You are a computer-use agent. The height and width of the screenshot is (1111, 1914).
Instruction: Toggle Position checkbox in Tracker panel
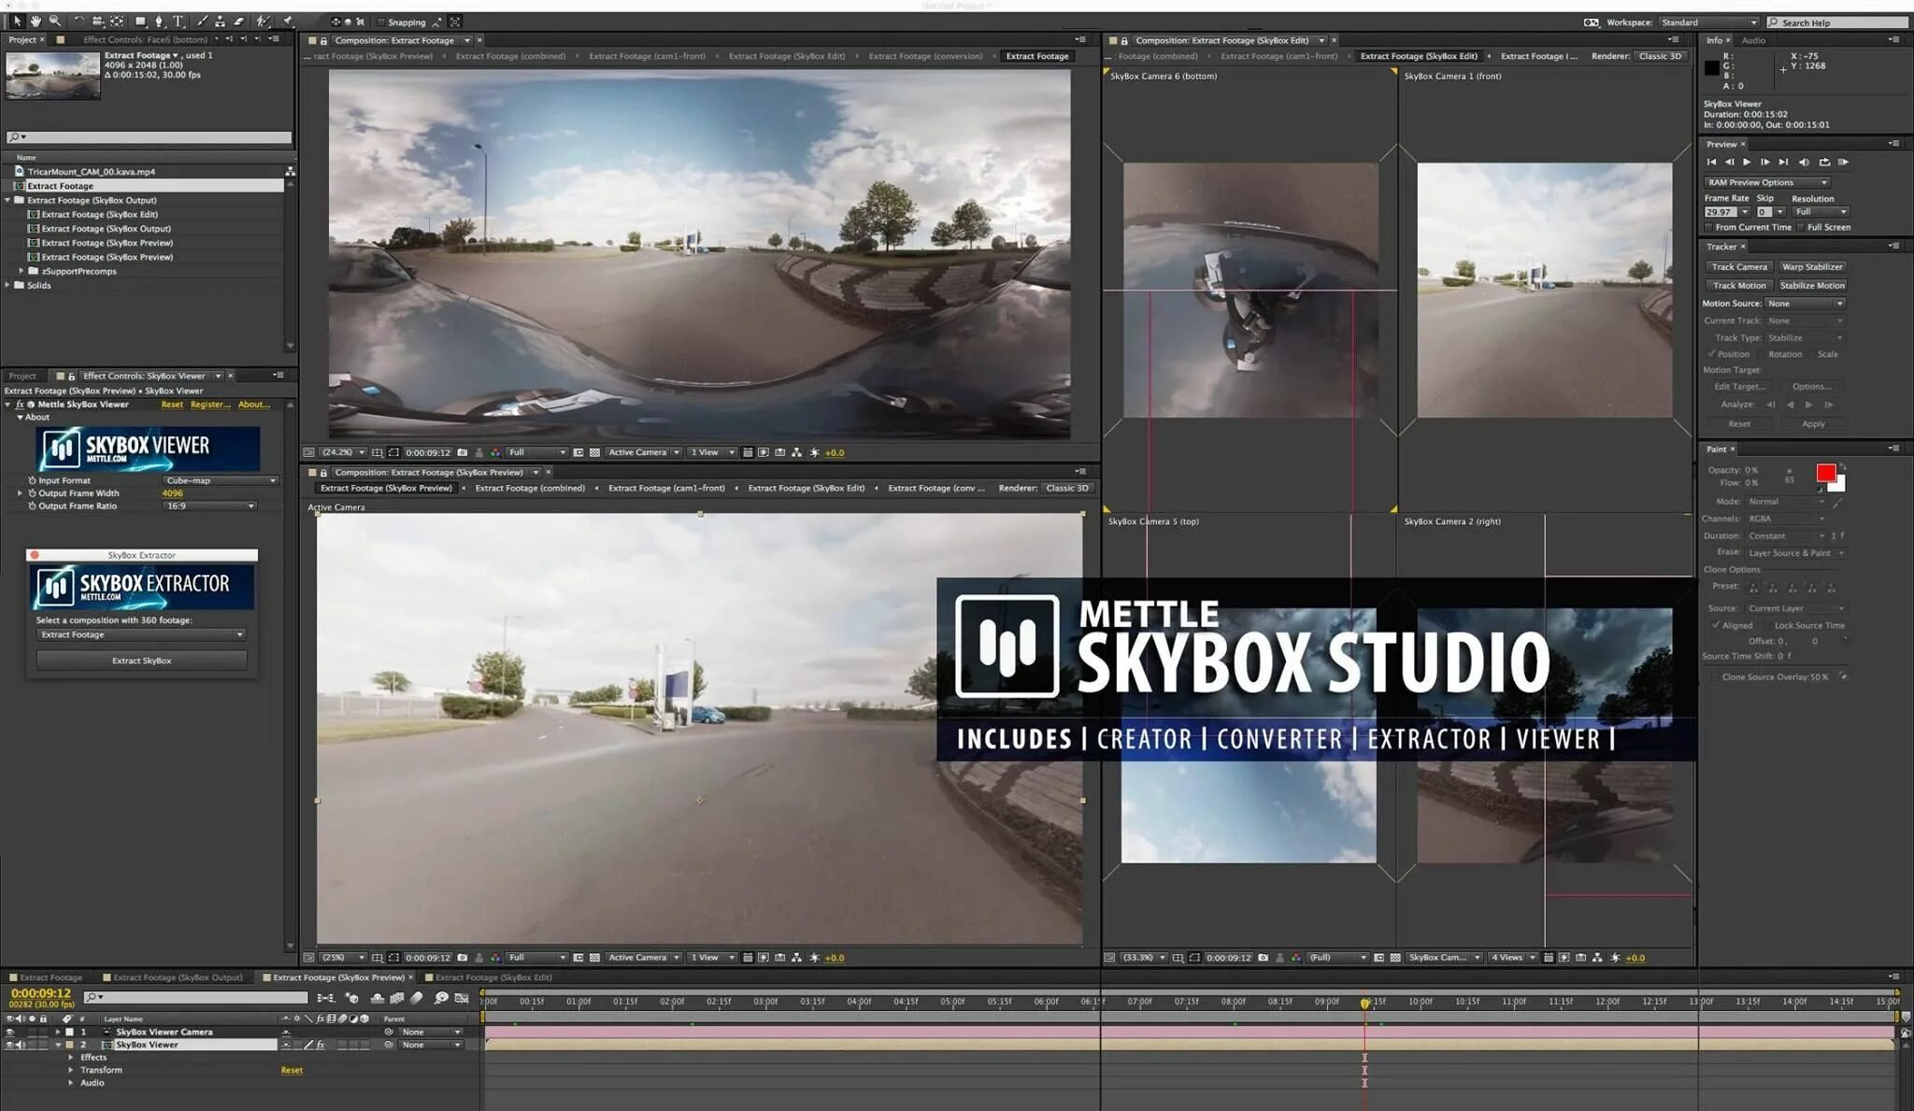click(1711, 354)
